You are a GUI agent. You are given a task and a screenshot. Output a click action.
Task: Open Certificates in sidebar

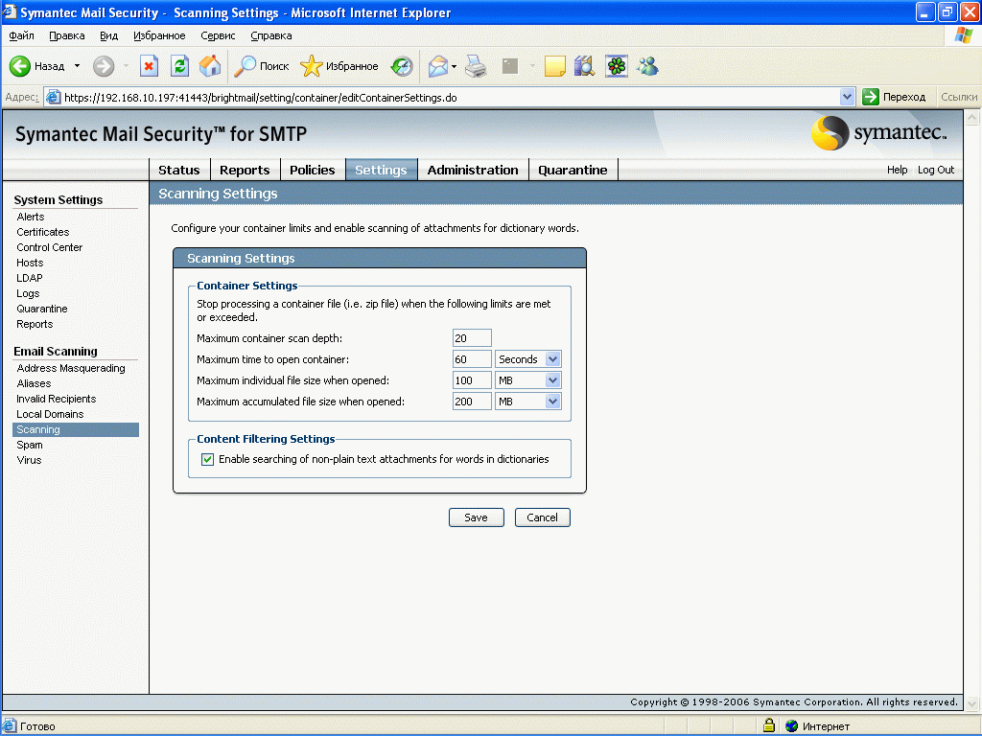(42, 232)
